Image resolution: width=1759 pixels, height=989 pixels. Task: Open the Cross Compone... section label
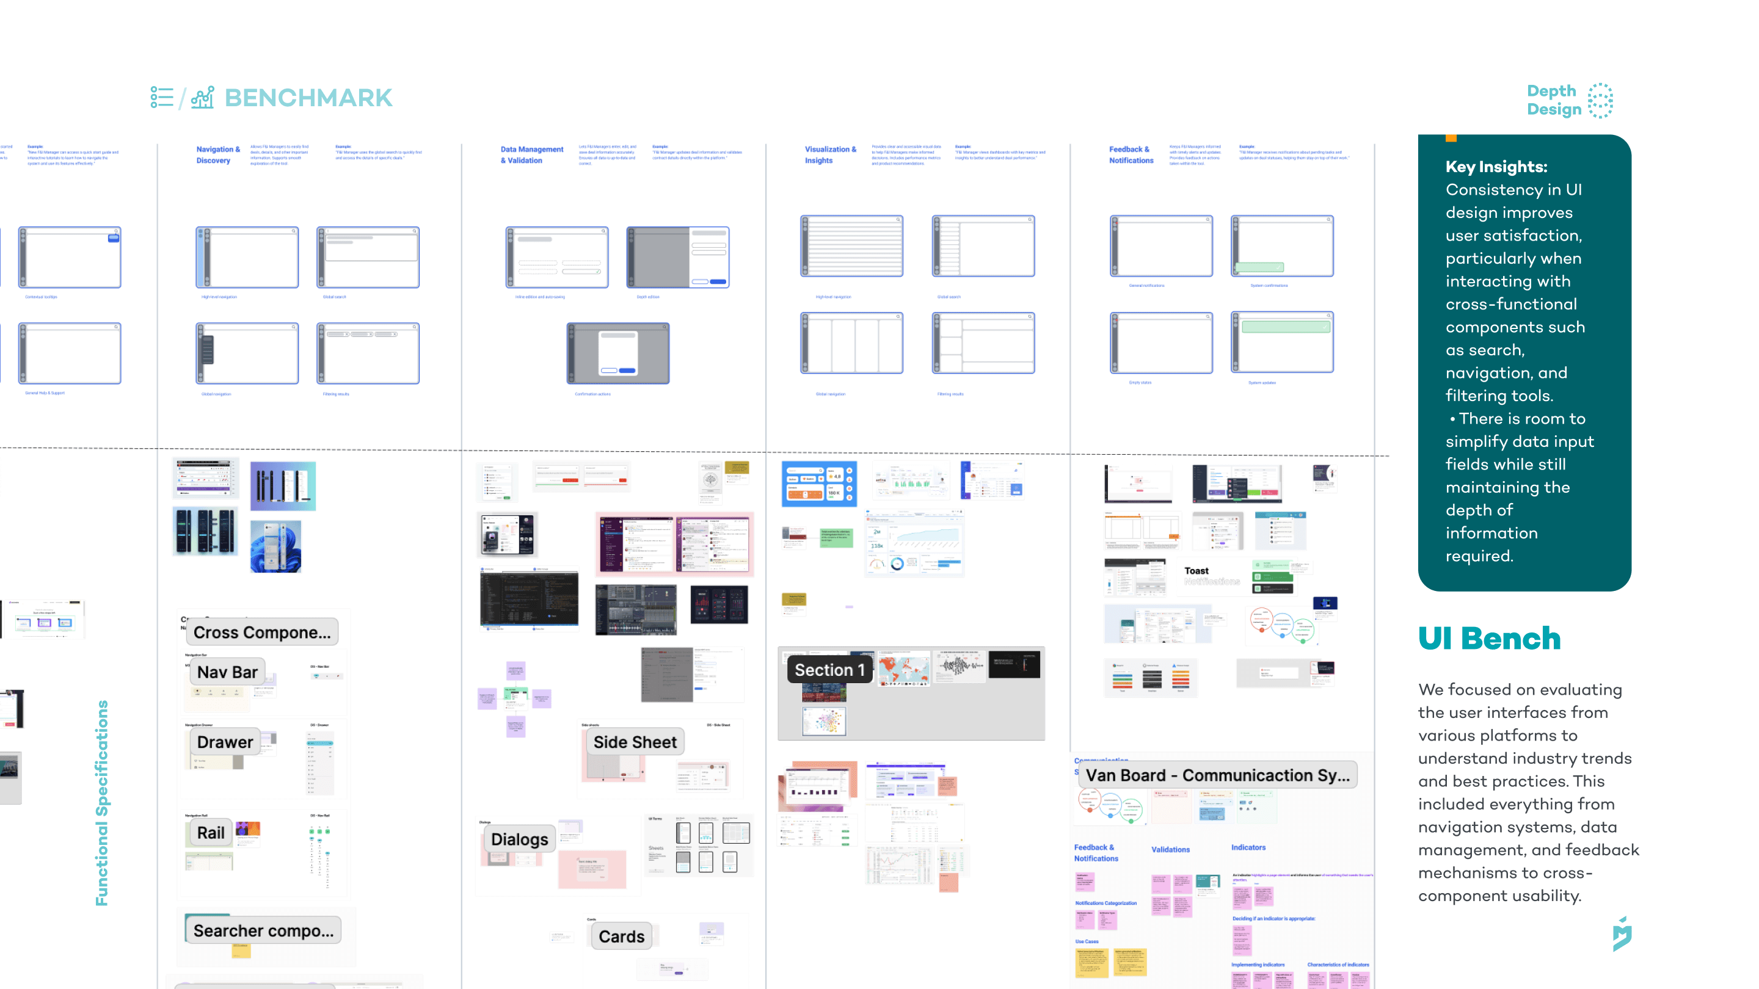pyautogui.click(x=262, y=632)
